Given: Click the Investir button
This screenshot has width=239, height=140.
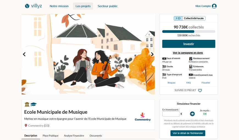Looking at the screenshot, I should [189, 44].
